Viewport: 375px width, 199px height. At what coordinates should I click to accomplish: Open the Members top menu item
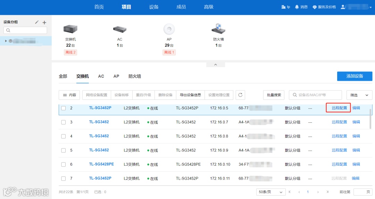(x=181, y=7)
